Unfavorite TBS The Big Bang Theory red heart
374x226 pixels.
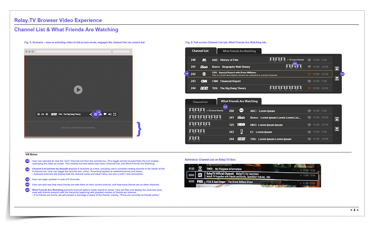(309, 88)
